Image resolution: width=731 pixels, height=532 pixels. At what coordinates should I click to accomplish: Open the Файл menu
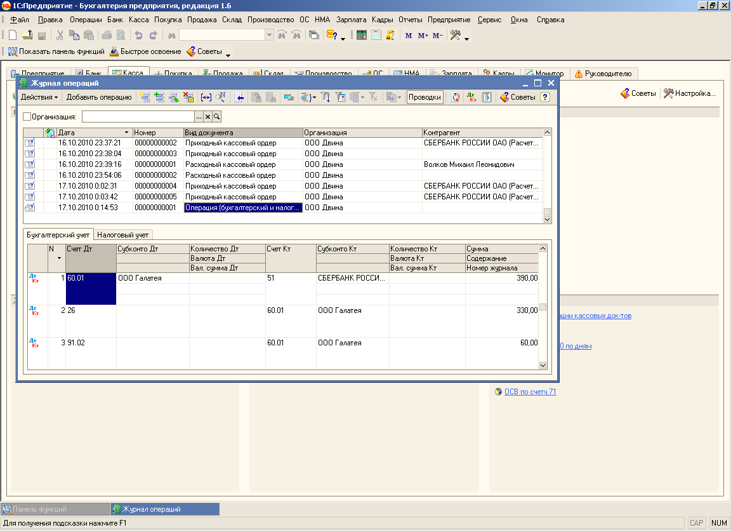pyautogui.click(x=20, y=20)
